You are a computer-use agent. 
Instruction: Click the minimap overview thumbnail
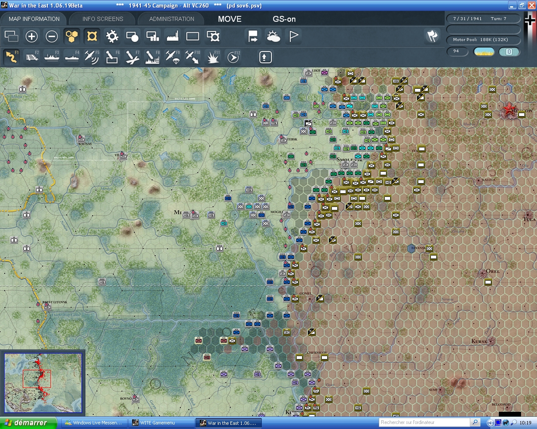pyautogui.click(x=43, y=383)
